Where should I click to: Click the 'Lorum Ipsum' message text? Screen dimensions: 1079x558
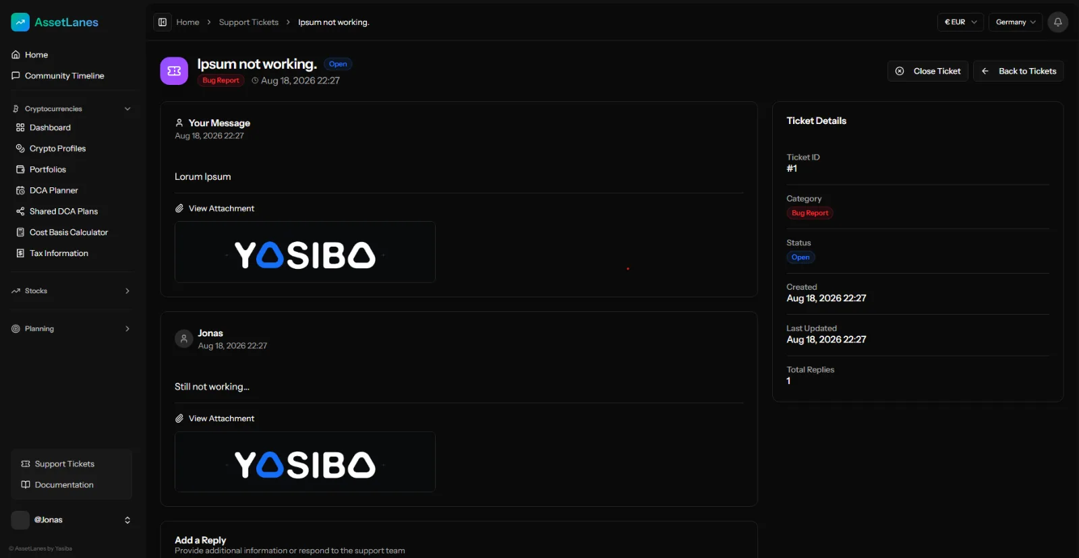(x=203, y=177)
